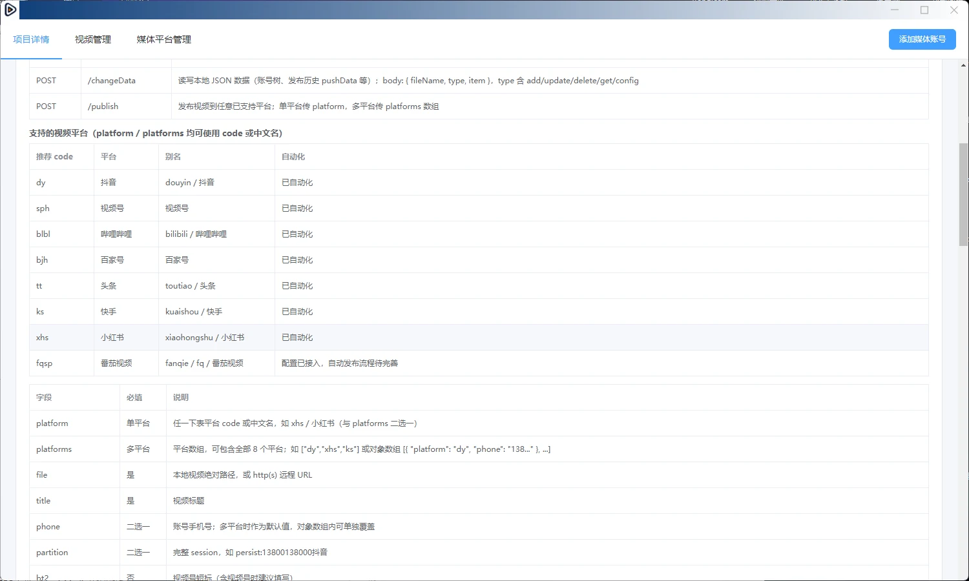This screenshot has height=581, width=969.
Task: Select the platforms field cell
Action: (75, 449)
